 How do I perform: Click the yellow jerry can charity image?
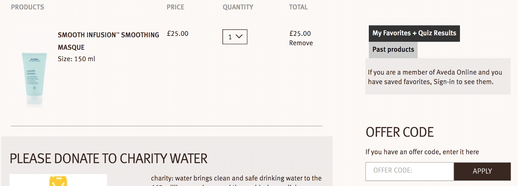click(58, 180)
